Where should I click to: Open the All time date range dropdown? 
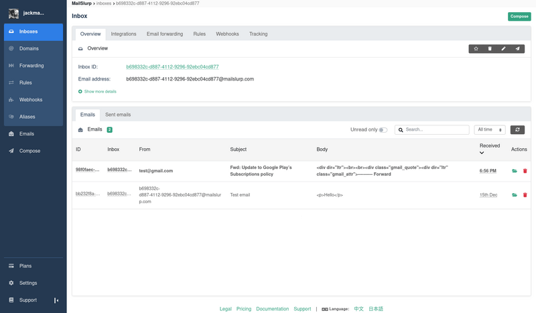pos(490,129)
